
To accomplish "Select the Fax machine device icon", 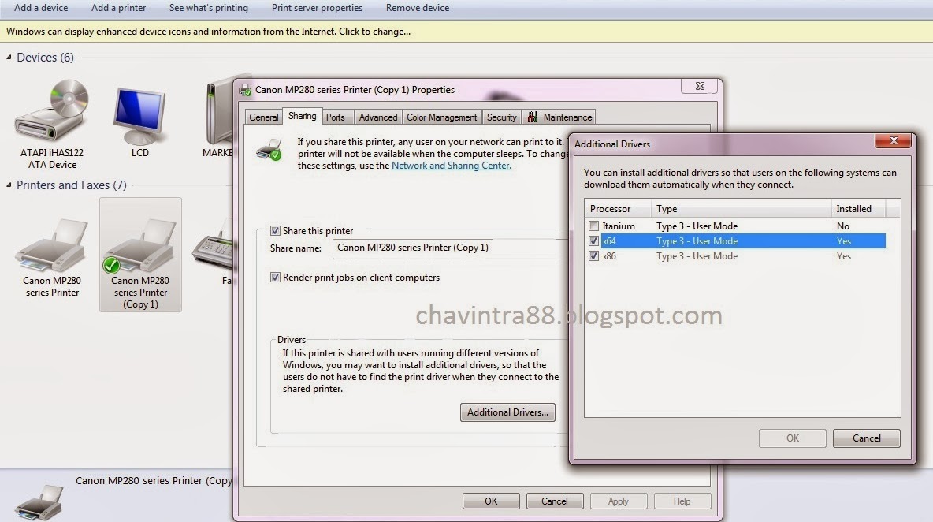I will 213,245.
